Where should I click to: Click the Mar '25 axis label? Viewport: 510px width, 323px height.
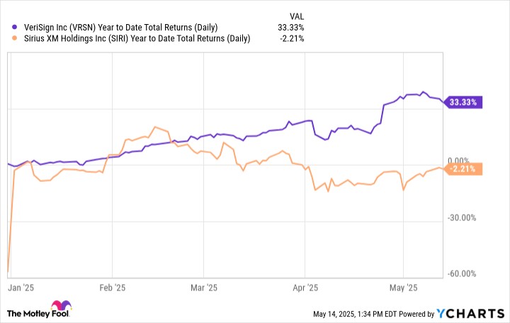(203, 288)
